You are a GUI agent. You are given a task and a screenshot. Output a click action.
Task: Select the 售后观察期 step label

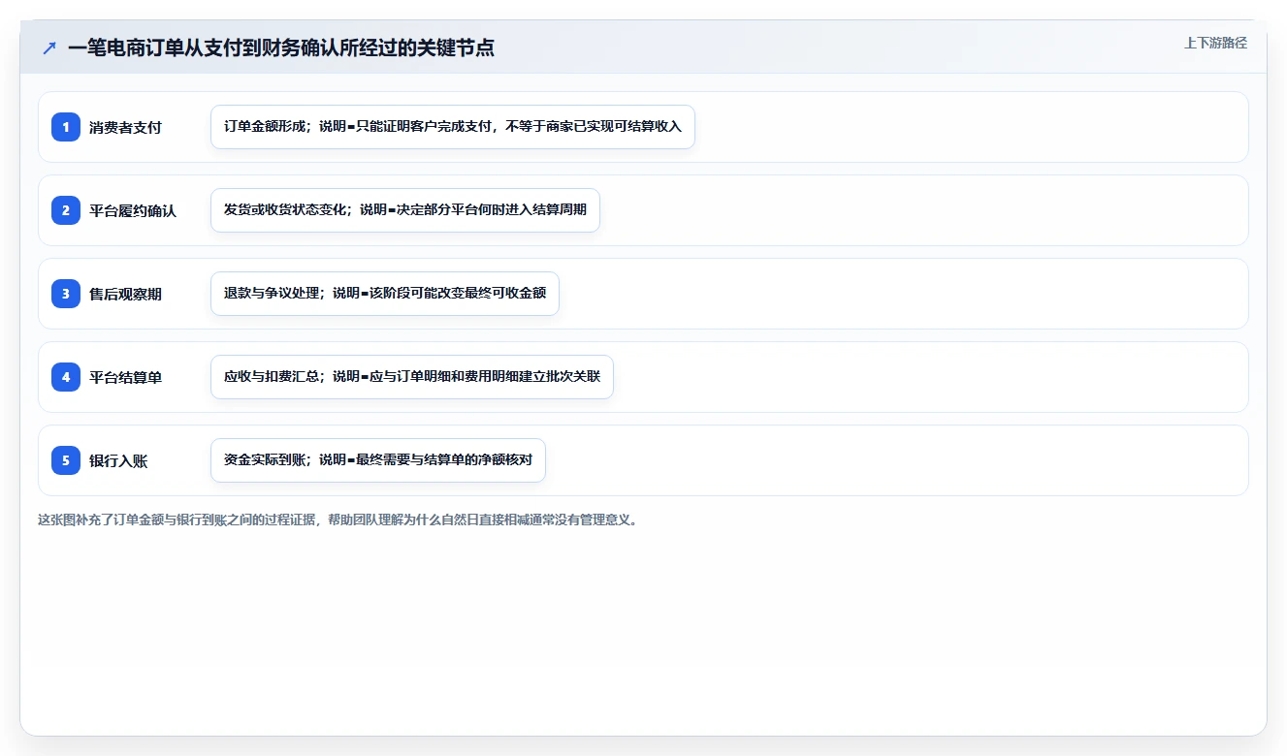[x=125, y=294]
